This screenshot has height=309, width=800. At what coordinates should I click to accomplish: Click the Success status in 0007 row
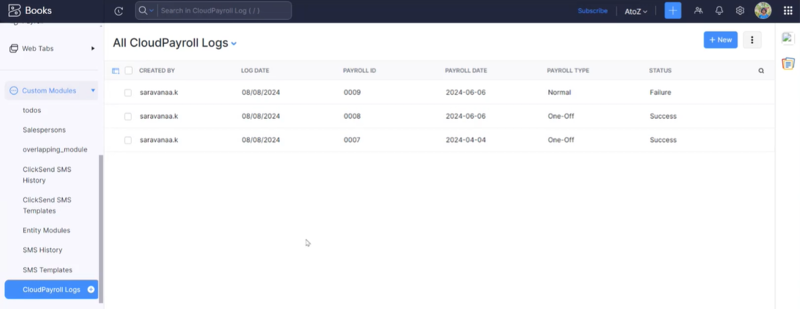(663, 140)
